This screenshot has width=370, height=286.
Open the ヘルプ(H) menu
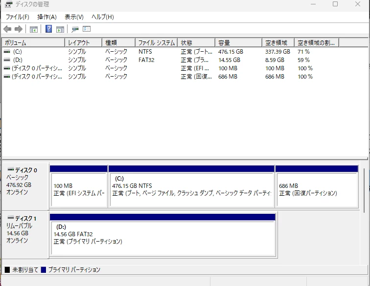pyautogui.click(x=103, y=17)
